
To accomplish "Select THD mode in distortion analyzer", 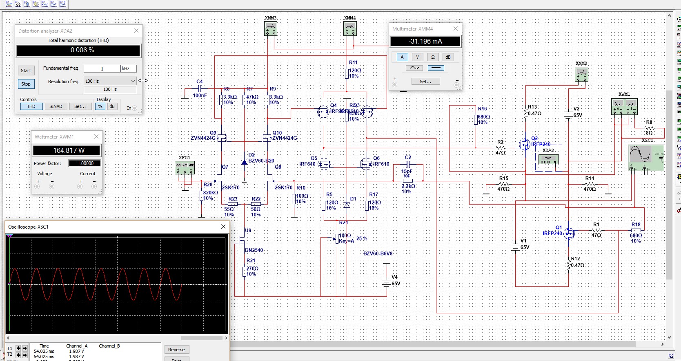I will pos(31,106).
